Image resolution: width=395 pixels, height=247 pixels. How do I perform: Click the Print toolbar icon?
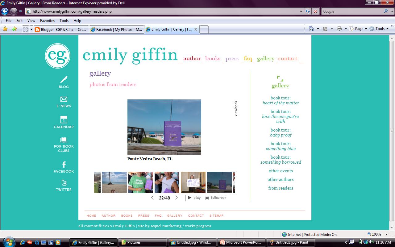pos(339,29)
